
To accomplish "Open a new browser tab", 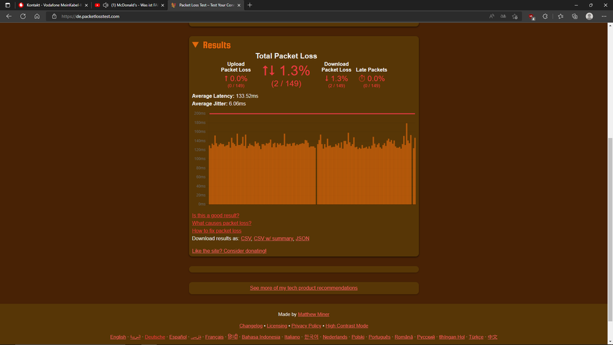I will [x=250, y=5].
